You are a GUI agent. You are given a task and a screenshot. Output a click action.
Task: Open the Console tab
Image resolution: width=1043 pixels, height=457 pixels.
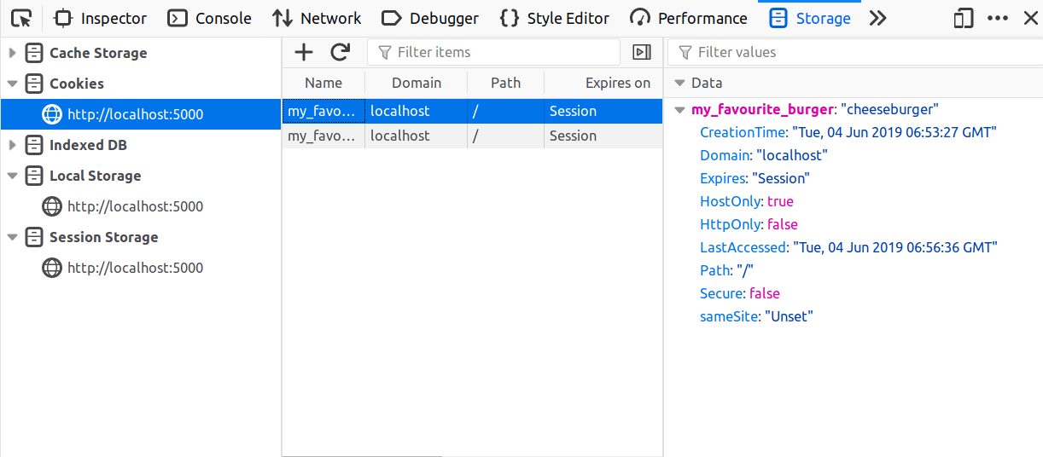[209, 18]
